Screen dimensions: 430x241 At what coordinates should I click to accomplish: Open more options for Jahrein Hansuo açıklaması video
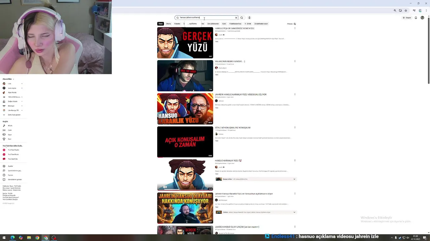click(295, 193)
